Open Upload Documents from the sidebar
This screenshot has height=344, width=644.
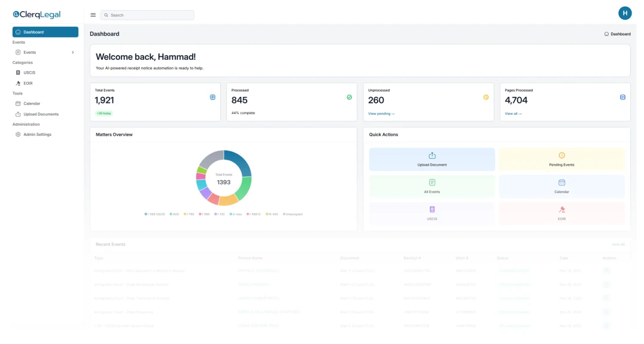(x=41, y=114)
